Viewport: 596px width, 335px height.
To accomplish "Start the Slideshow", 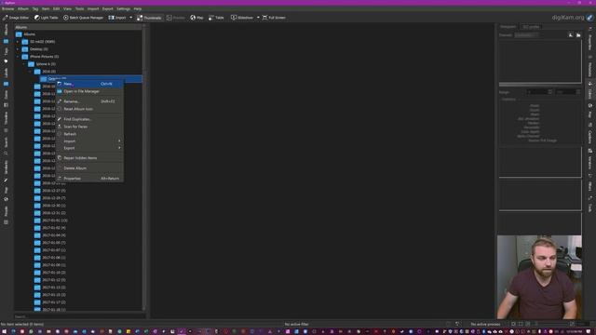I will pos(242,18).
